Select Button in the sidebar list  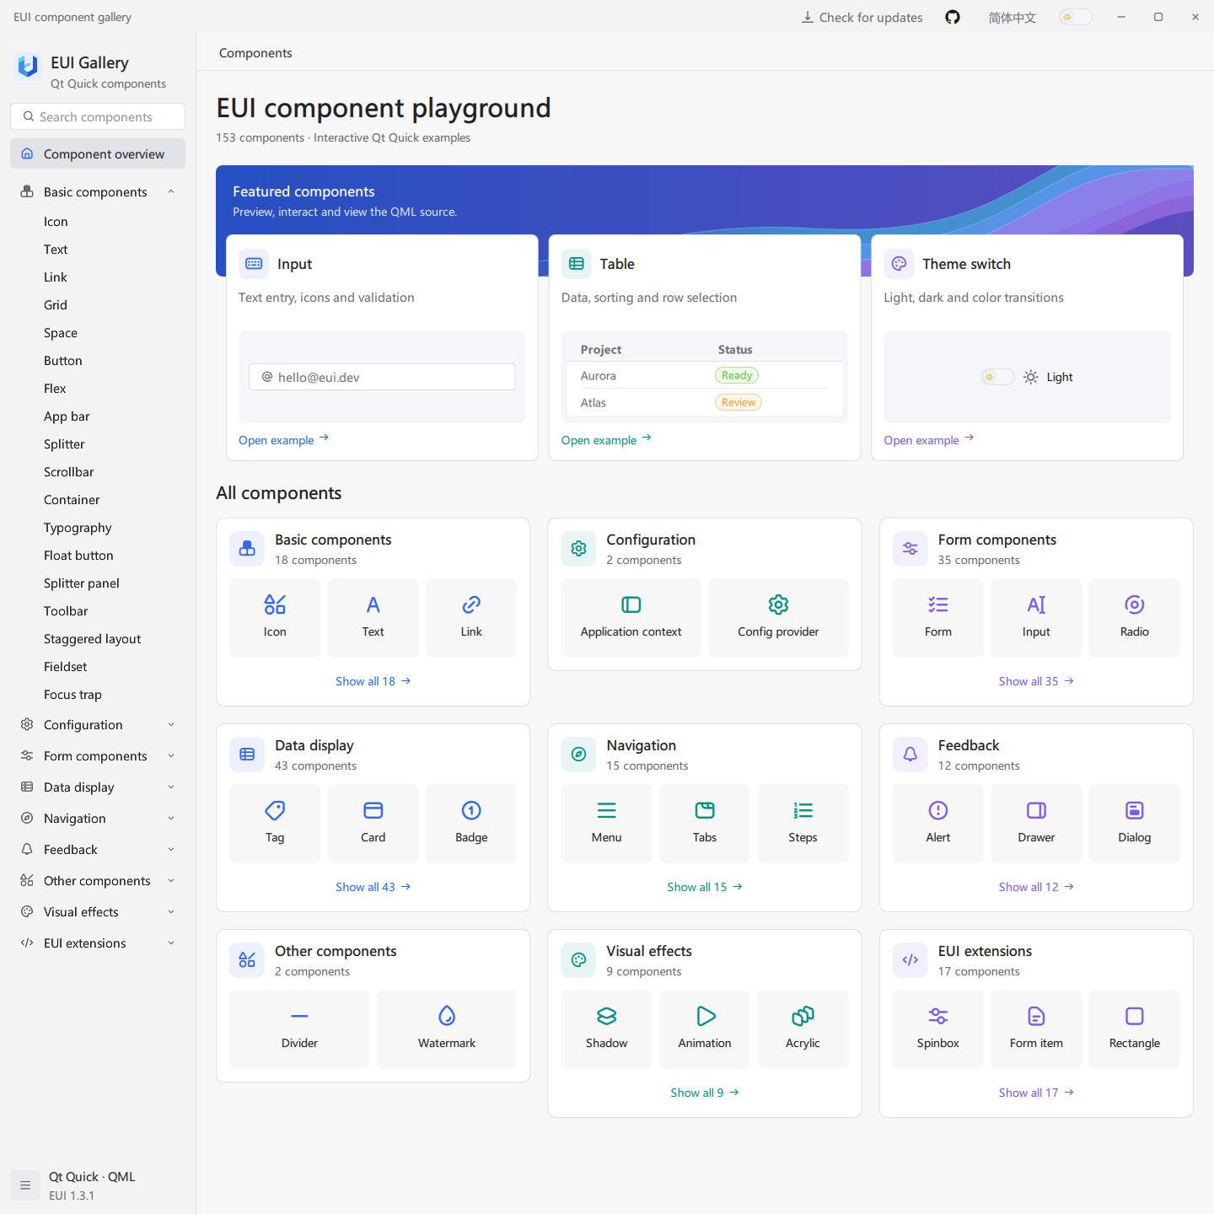click(98, 361)
